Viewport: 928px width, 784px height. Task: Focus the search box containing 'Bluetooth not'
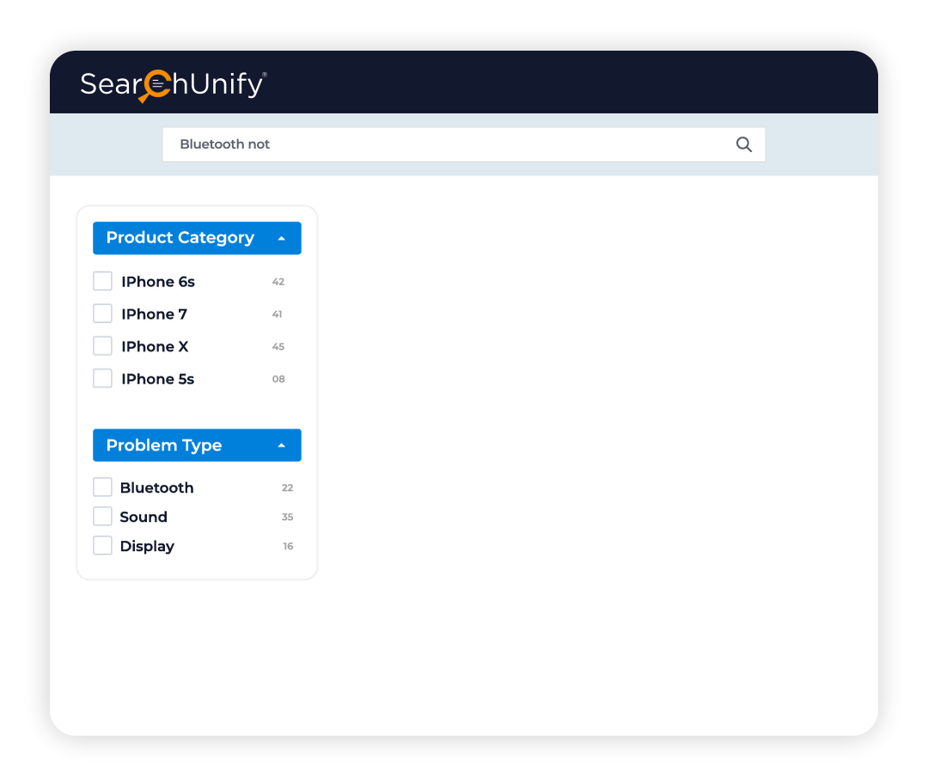pos(463,144)
